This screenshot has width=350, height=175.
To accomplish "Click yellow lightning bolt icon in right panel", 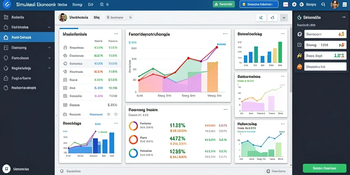I will coord(299,56).
